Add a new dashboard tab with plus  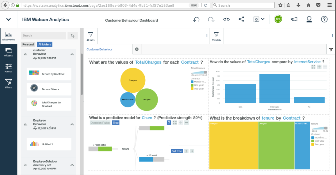pyautogui.click(x=137, y=49)
